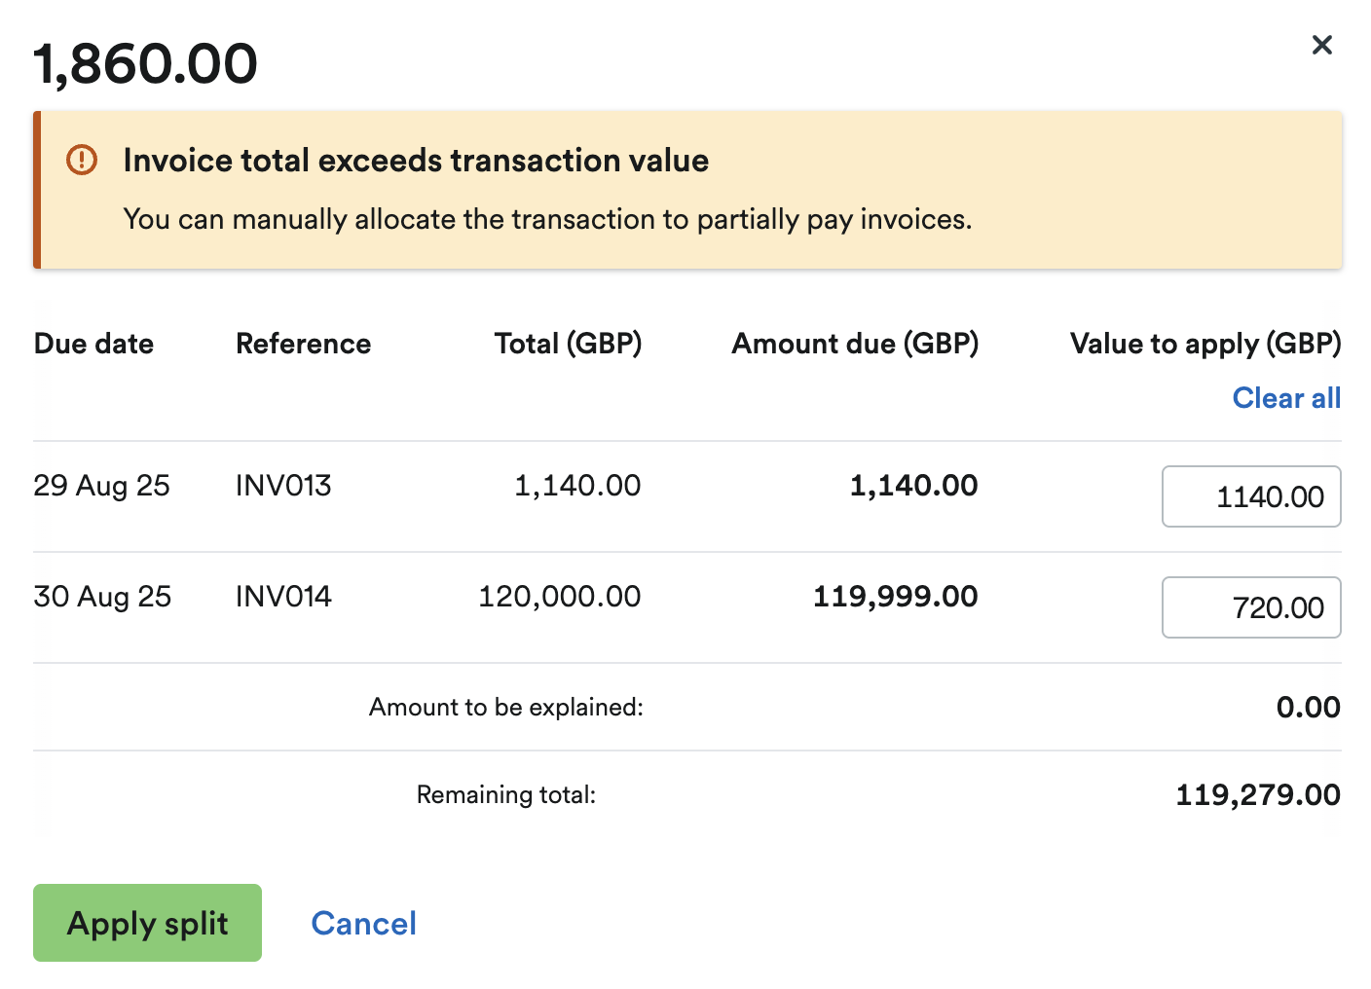Click Amount to be explained value 0.00
The height and width of the screenshot is (989, 1371).
pos(1308,707)
